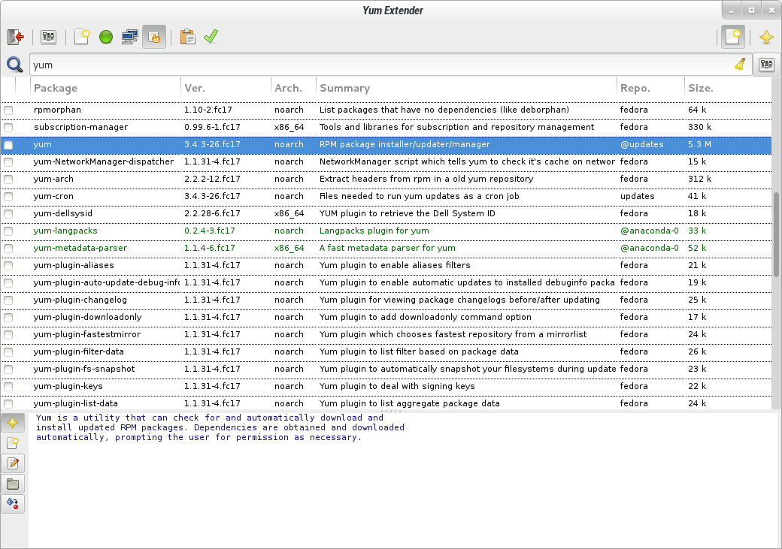Show changelog pencil note side tab
This screenshot has width=782, height=549.
point(13,463)
